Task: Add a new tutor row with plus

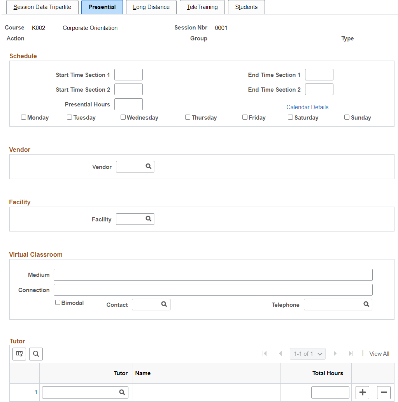Action: (x=362, y=392)
